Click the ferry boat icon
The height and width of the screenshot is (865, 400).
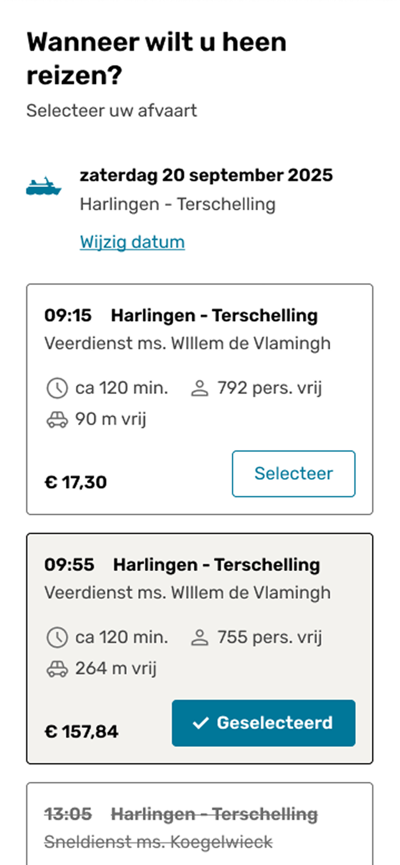point(44,186)
